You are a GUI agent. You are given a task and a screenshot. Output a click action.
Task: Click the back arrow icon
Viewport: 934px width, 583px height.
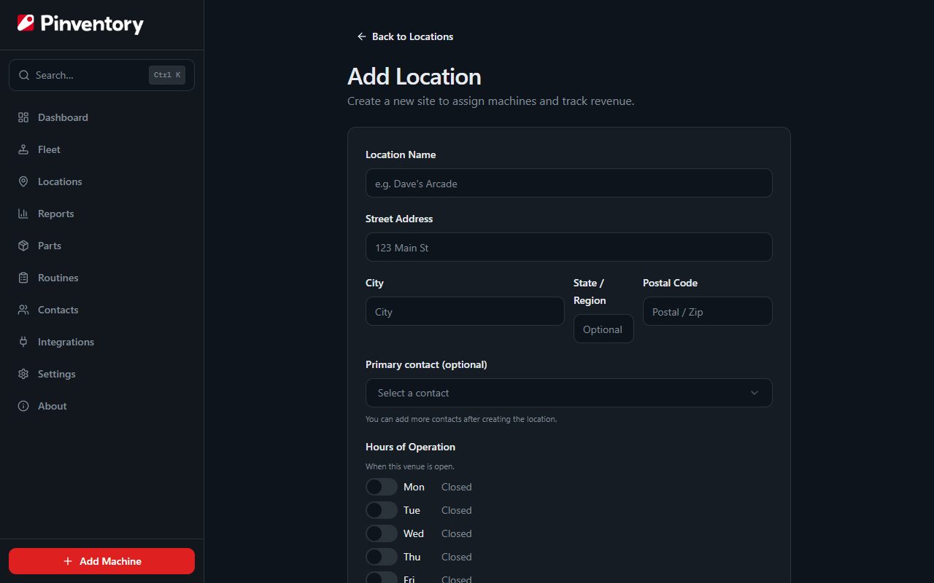pos(361,36)
